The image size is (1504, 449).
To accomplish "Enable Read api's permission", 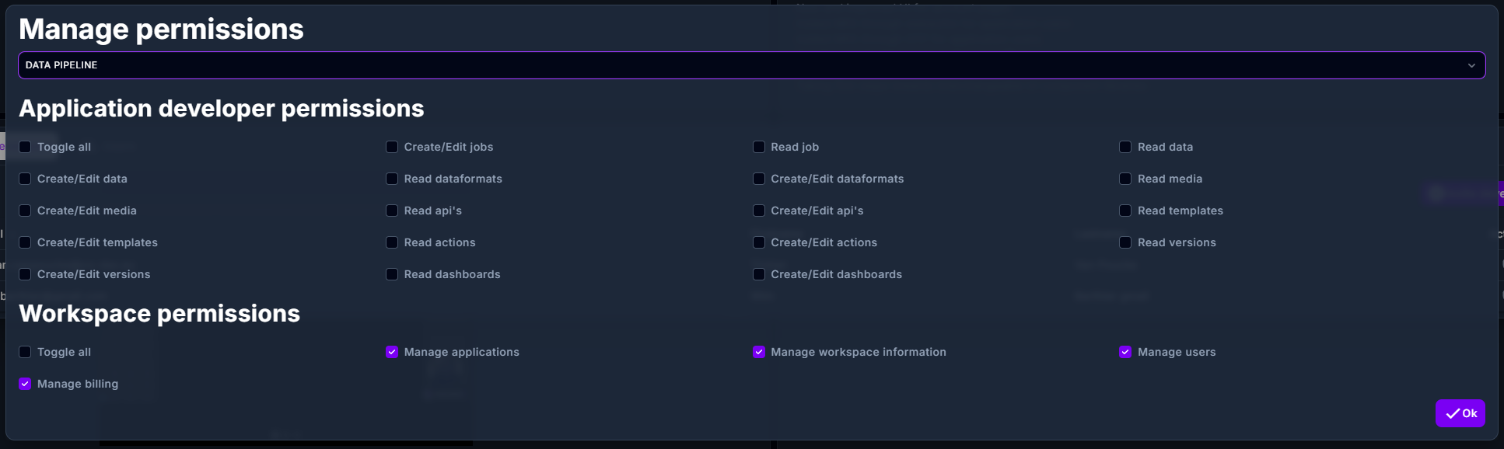I will pos(392,211).
